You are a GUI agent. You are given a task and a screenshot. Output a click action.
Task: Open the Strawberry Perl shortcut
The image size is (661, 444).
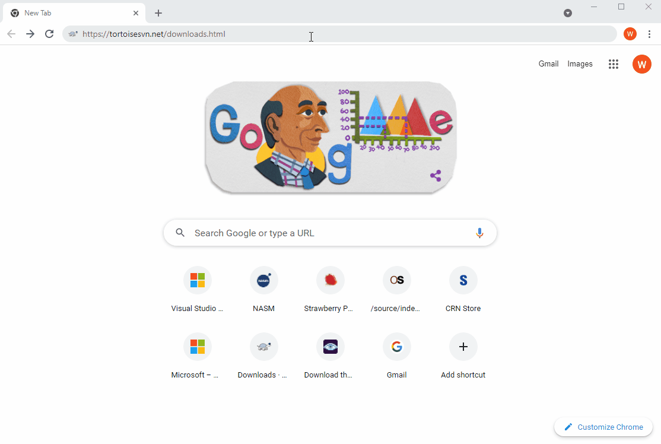pos(330,281)
